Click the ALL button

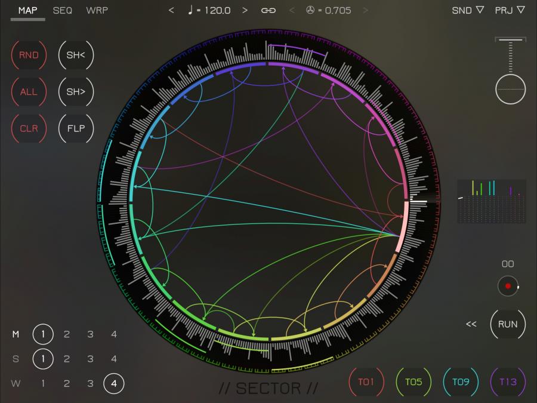tap(29, 92)
